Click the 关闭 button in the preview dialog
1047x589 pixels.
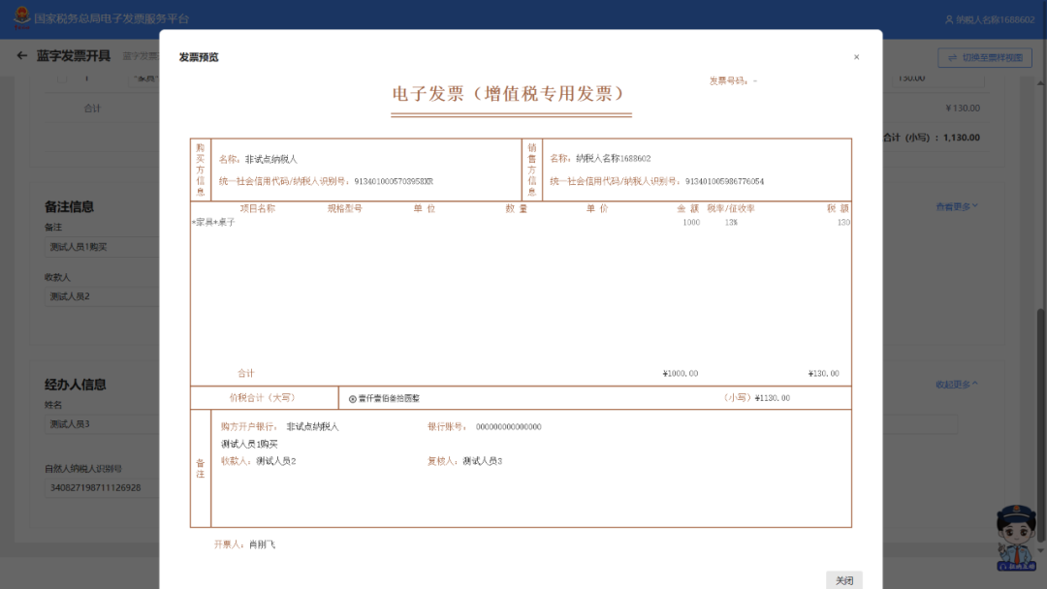coord(844,580)
